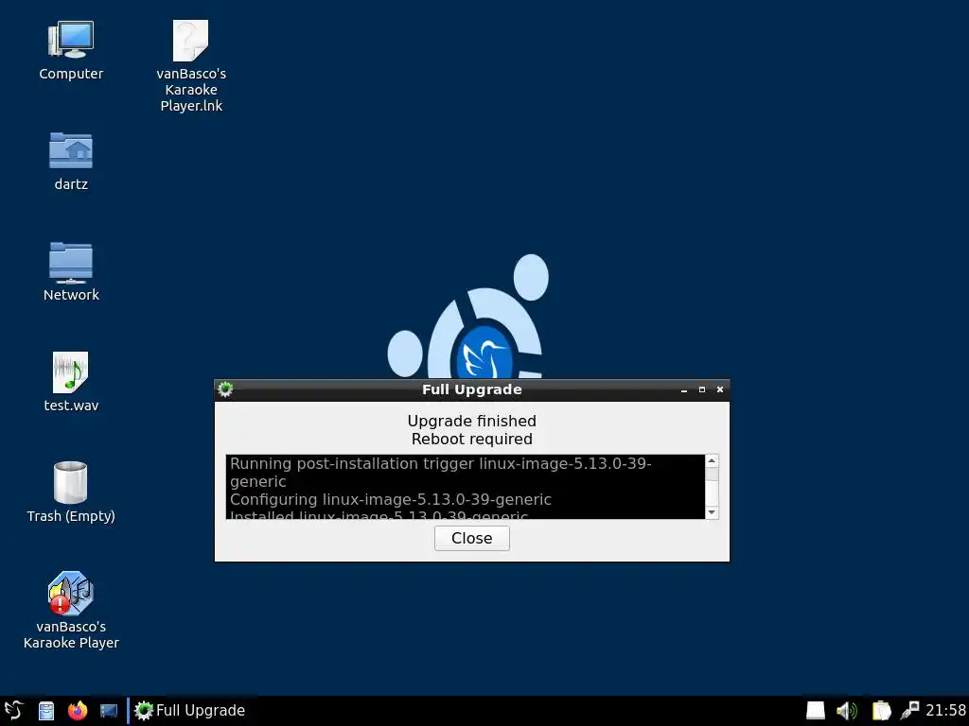Close Full Upgrade via titlebar X
This screenshot has height=726, width=969.
tap(720, 389)
